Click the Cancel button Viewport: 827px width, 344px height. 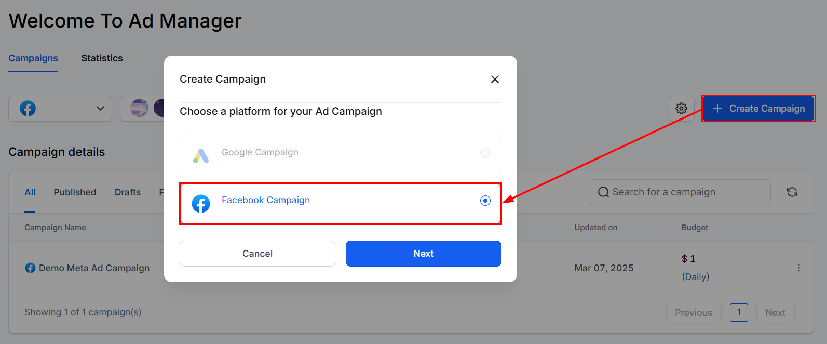[257, 254]
